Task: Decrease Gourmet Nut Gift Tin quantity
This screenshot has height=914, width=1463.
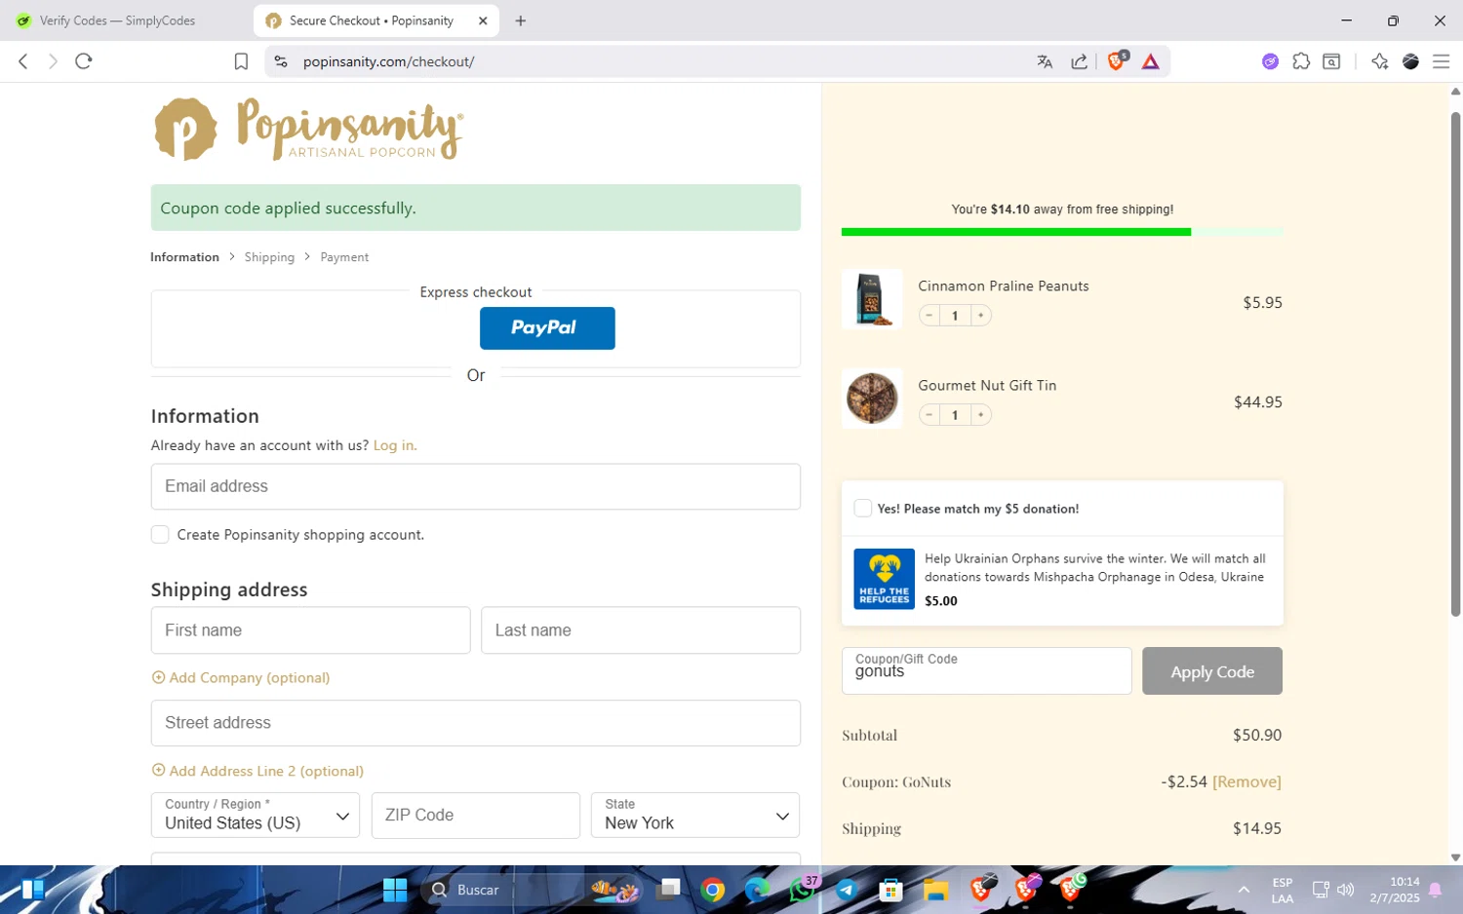Action: coord(929,415)
